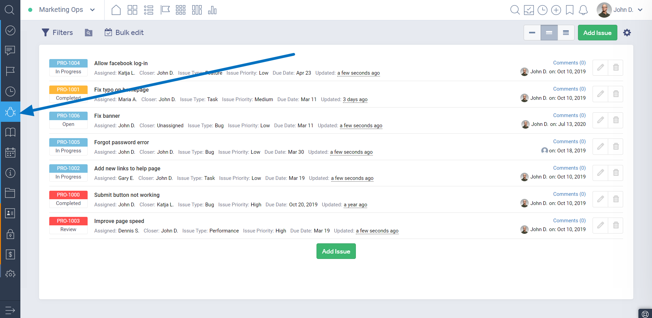Open Comments (0) link for Fix banner

[569, 115]
